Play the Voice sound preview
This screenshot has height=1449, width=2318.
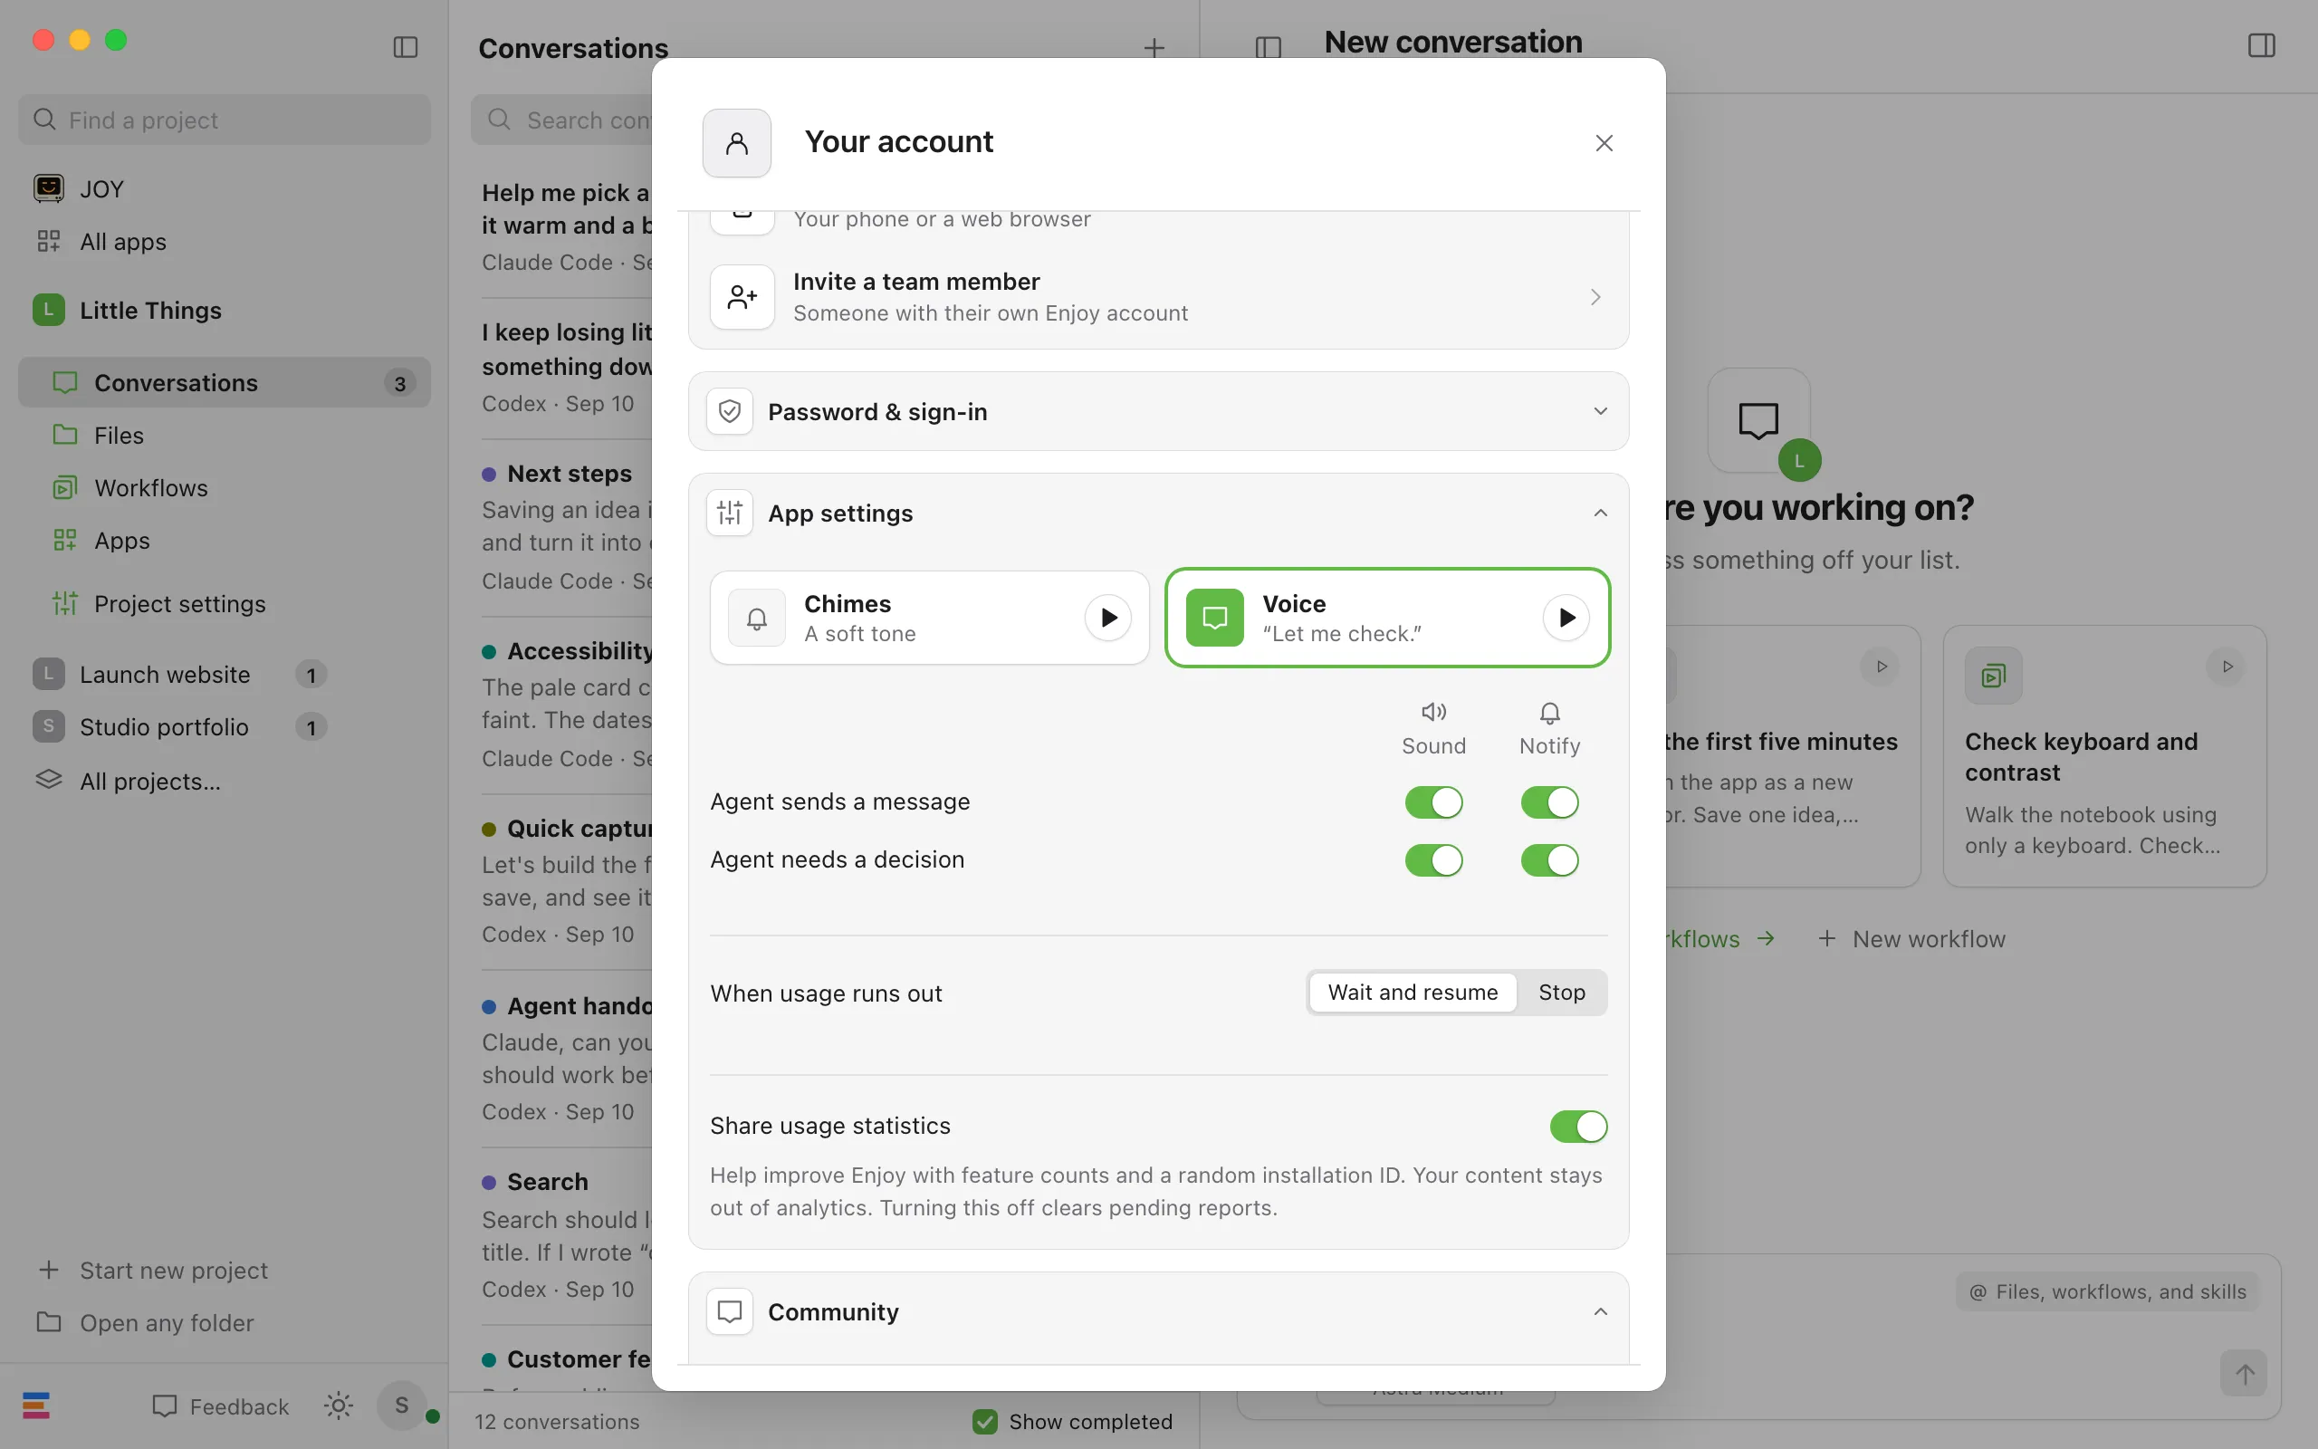(1566, 619)
